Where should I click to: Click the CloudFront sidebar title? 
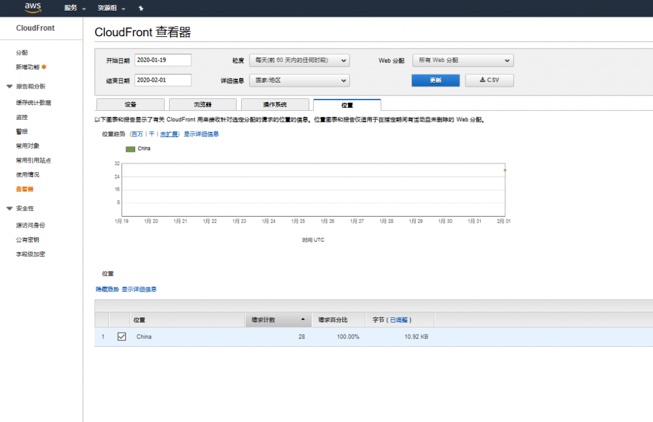tap(36, 28)
